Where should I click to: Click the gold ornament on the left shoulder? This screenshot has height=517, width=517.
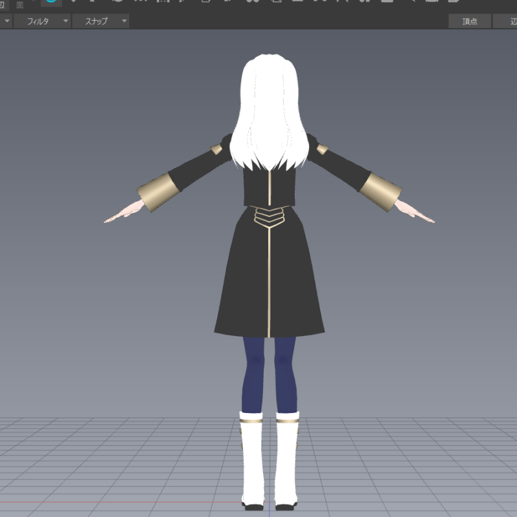point(216,151)
